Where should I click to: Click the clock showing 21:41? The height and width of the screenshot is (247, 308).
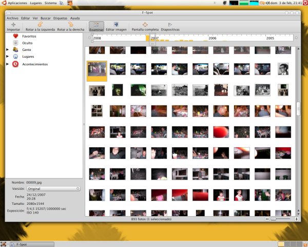[286, 3]
